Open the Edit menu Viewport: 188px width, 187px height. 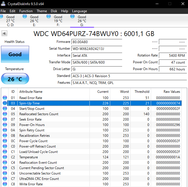tap(12, 11)
